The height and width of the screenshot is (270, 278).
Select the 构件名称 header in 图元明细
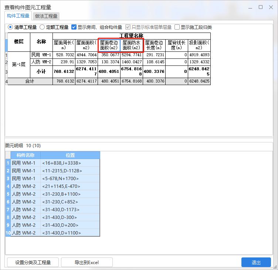[x=26, y=155]
